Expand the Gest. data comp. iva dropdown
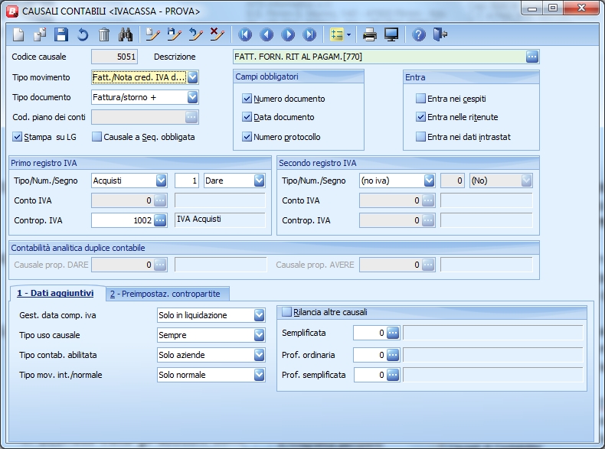Image resolution: width=605 pixels, height=449 pixels. coord(259,315)
